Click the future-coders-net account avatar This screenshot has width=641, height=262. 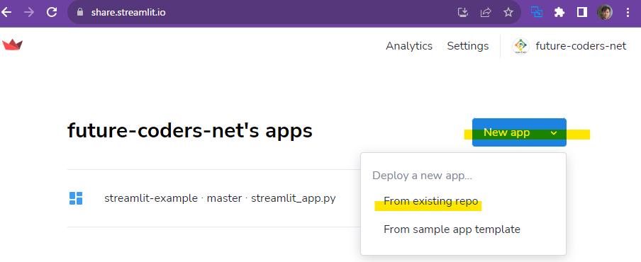(x=520, y=46)
